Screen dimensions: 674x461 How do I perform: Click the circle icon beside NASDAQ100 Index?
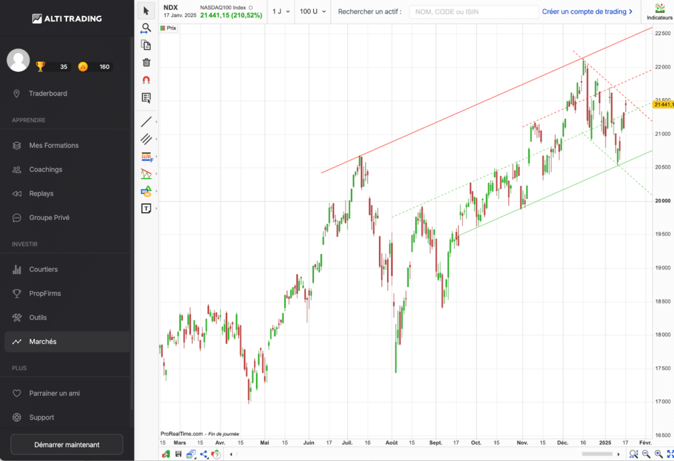click(x=251, y=8)
